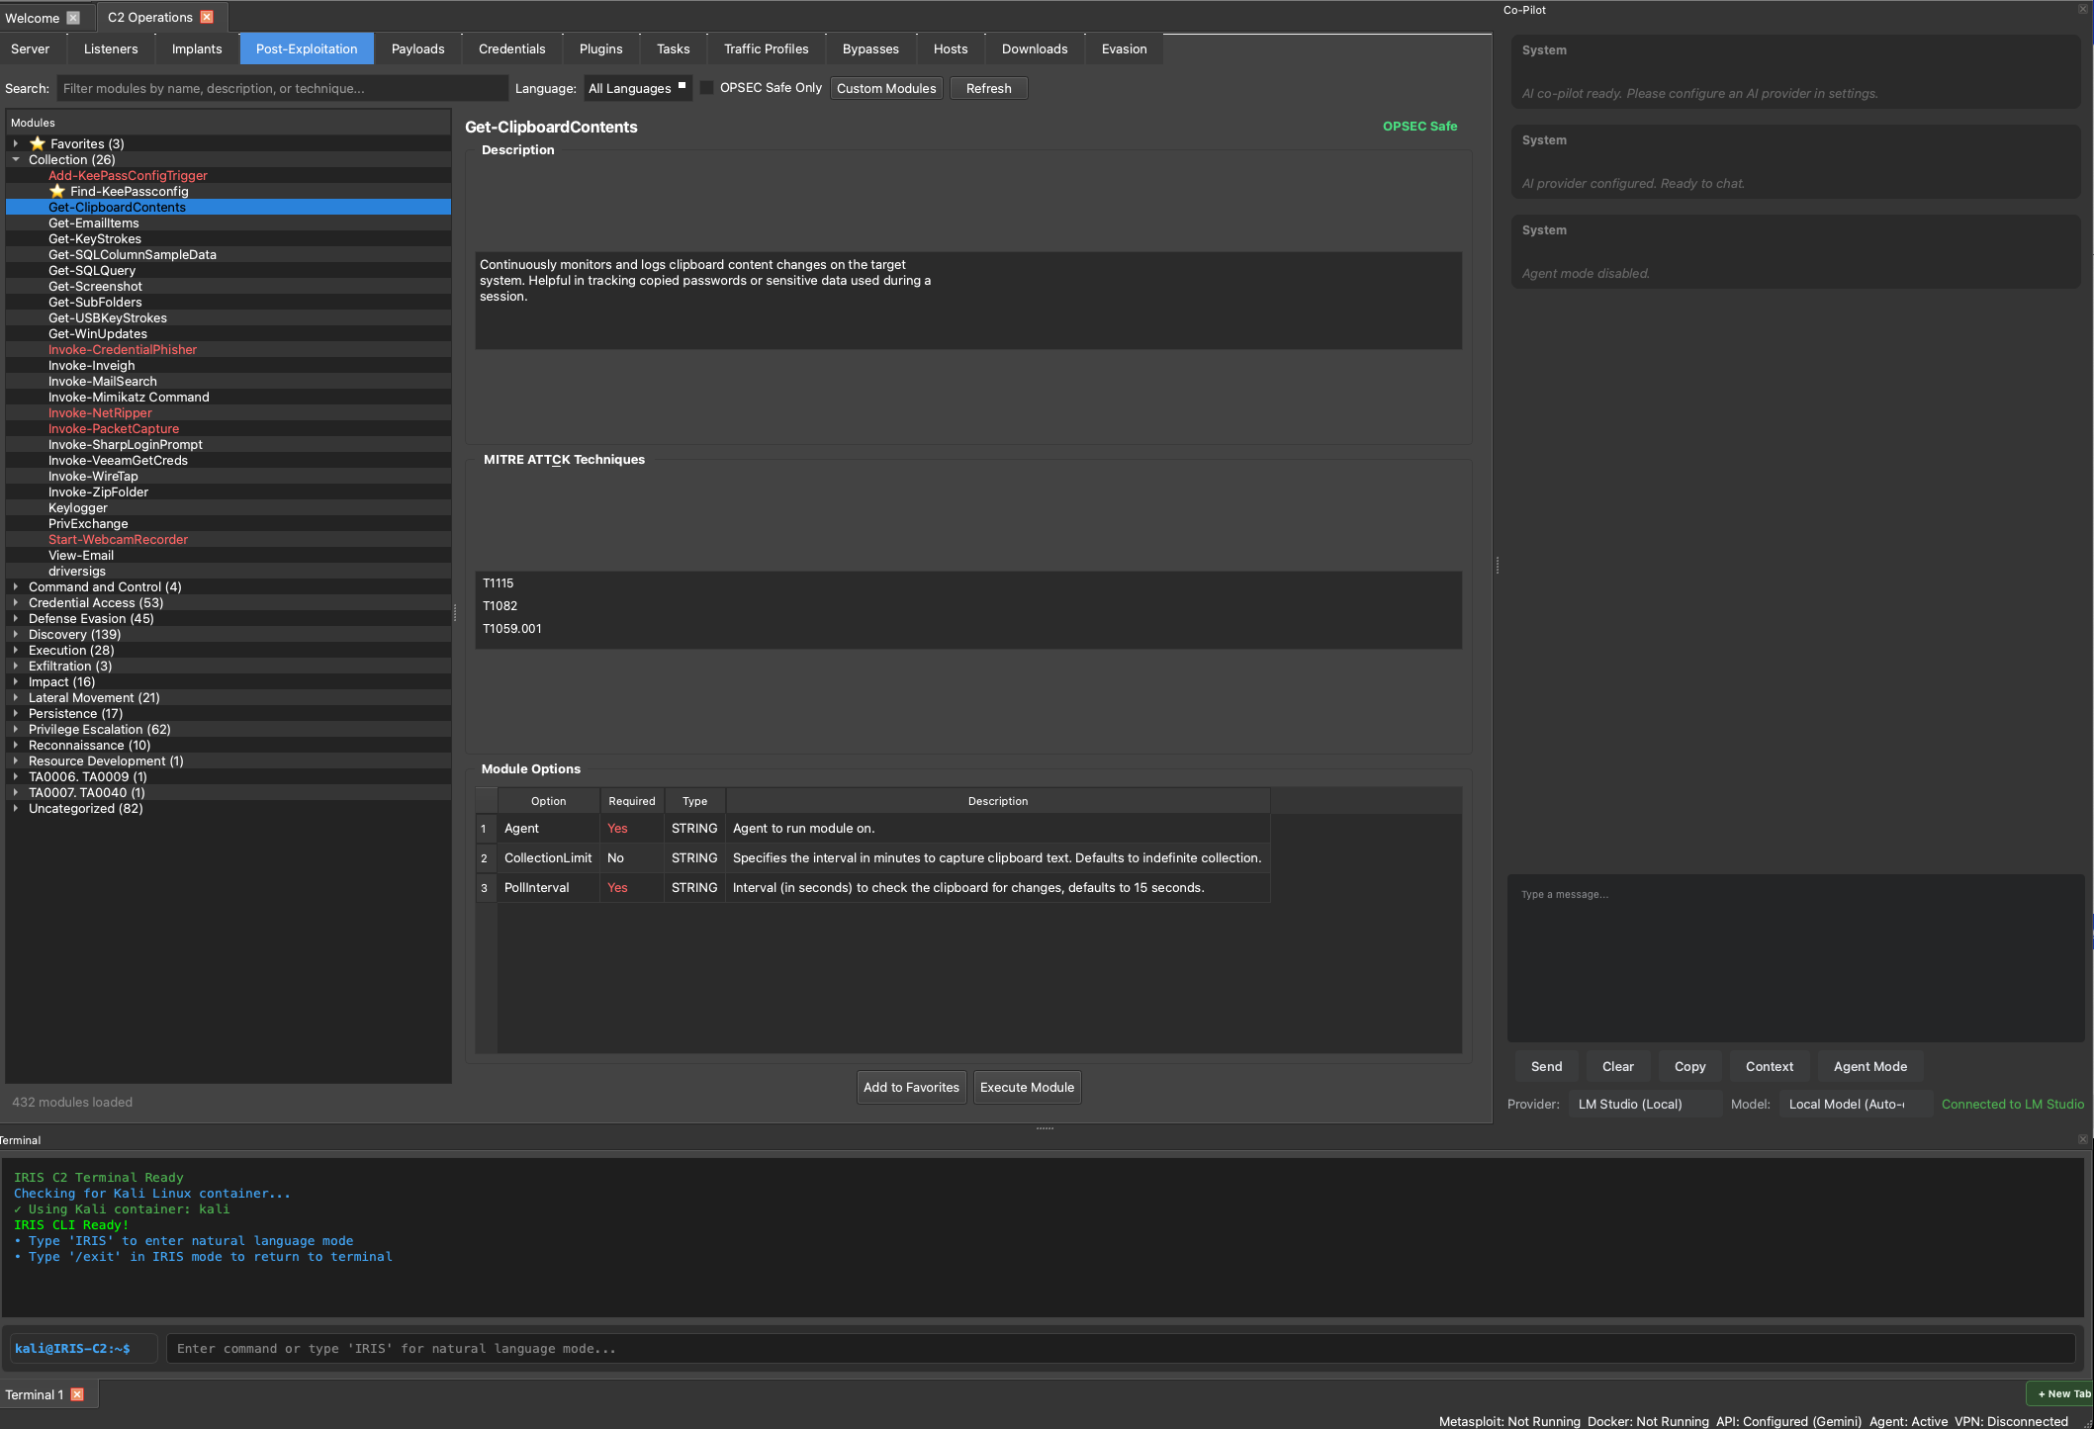
Task: Click the star beside Find-KeePassconfig
Action: (57, 191)
